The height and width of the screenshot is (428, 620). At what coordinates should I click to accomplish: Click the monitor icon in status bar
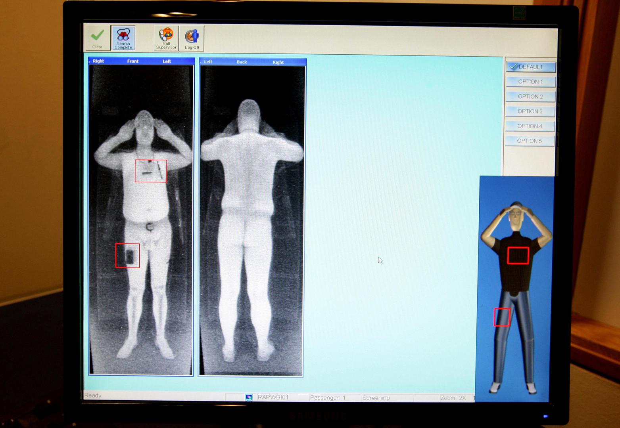click(x=249, y=397)
